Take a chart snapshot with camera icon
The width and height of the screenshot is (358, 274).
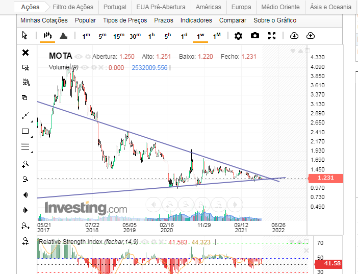[255, 36]
